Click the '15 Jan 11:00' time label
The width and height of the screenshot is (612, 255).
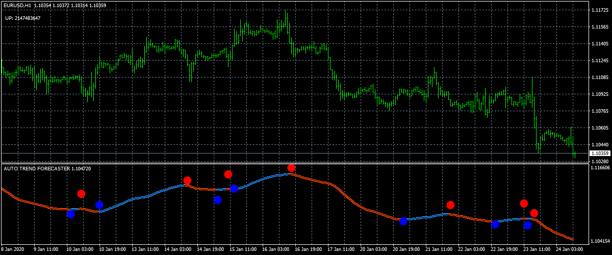[x=242, y=250]
